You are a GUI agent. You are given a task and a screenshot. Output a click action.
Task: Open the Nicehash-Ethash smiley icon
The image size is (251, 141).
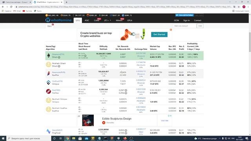49,65
